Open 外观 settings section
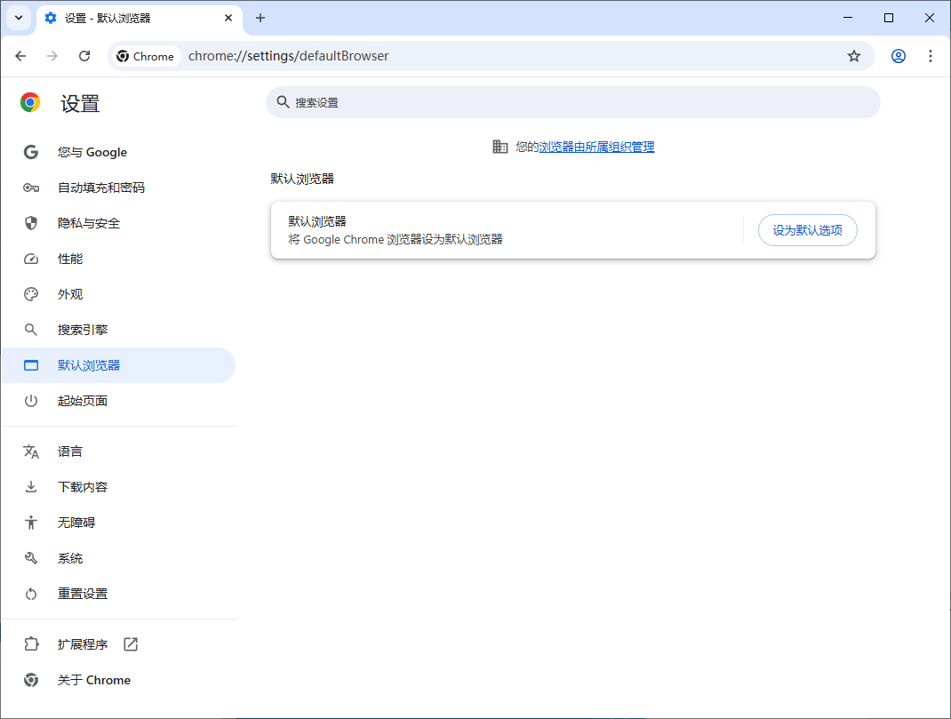 (118, 294)
